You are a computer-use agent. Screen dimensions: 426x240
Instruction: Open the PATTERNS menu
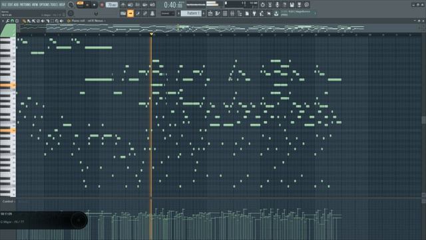(25, 5)
